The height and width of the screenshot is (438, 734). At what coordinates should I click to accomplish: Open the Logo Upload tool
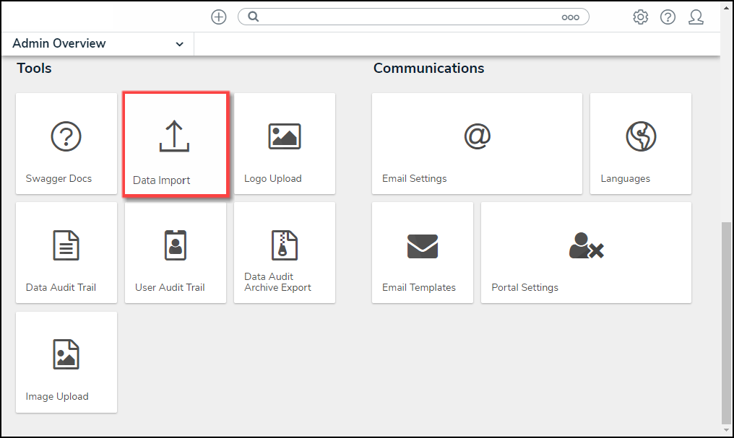284,143
